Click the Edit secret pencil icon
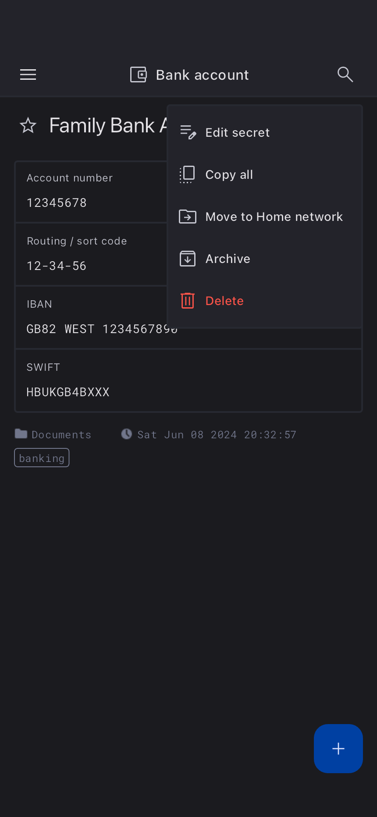 (188, 132)
